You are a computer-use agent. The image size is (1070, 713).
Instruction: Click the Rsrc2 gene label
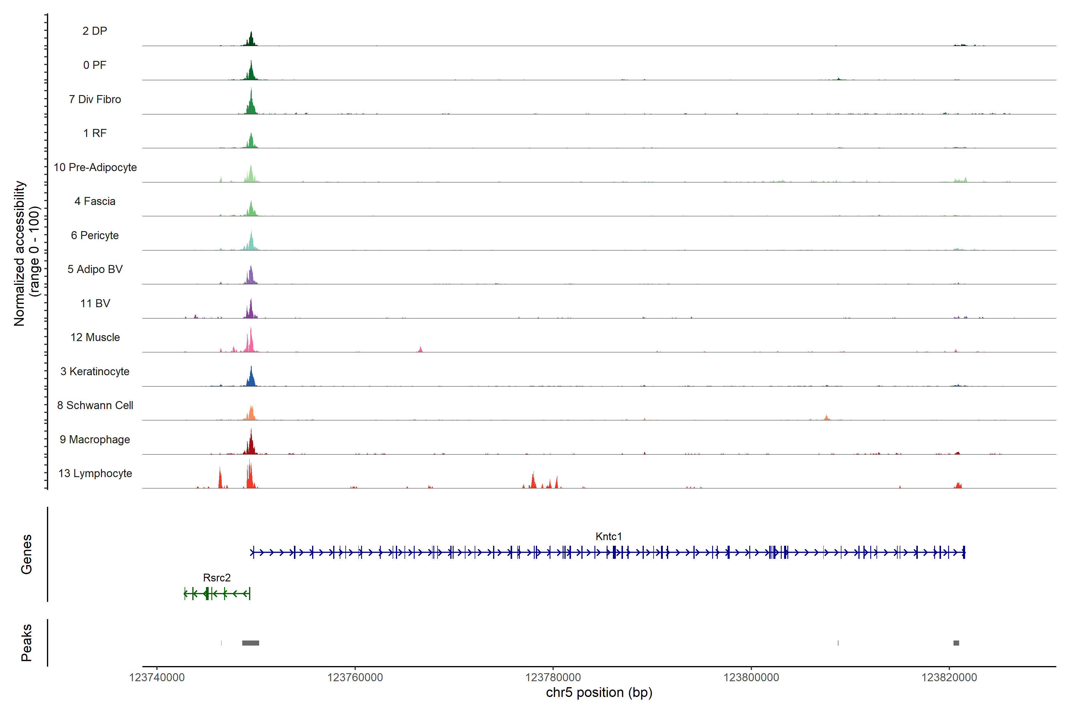coord(217,578)
